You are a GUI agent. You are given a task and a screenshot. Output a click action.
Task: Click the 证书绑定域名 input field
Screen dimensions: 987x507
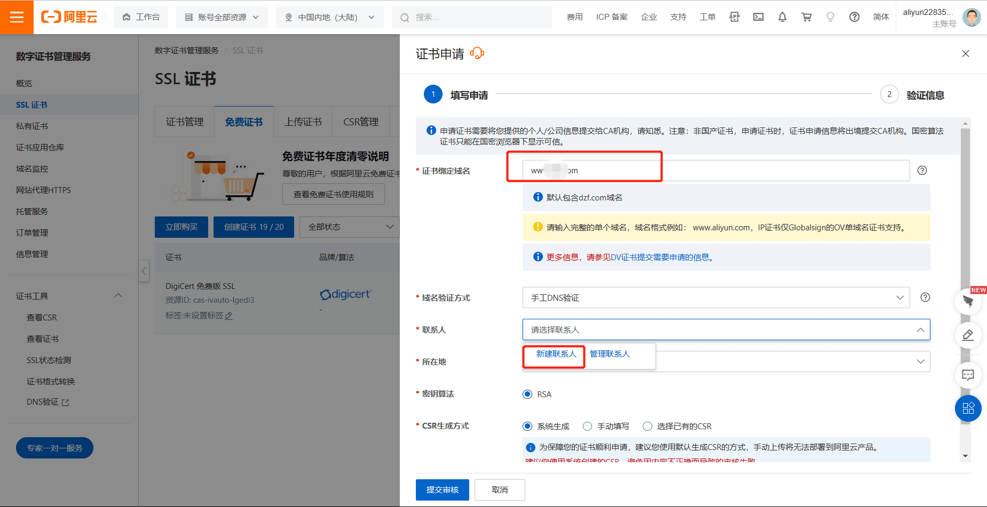tap(715, 171)
